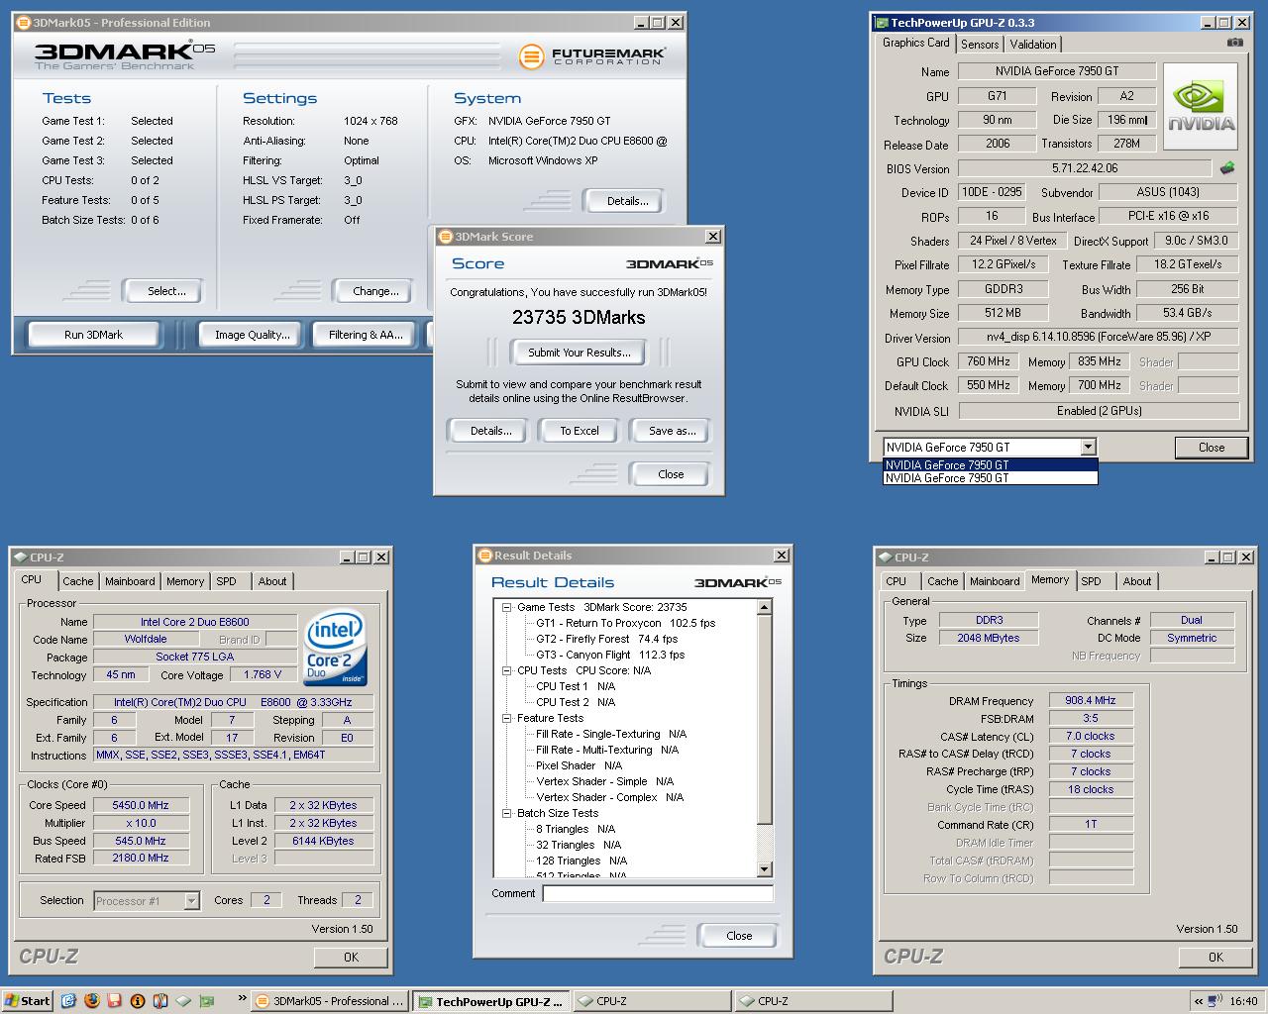This screenshot has height=1014, width=1268.
Task: Click the Image Quality... button
Action: coord(253,335)
